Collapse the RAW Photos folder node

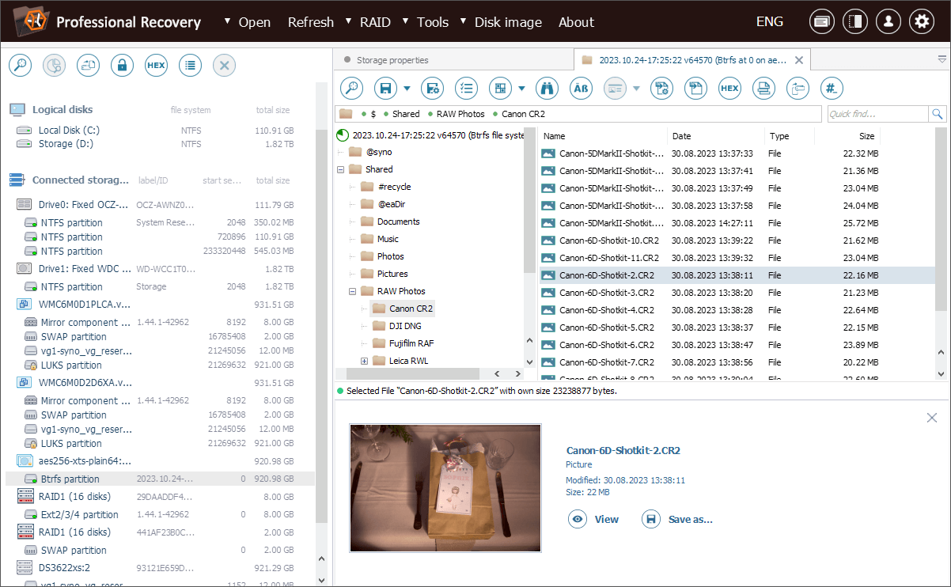point(353,291)
